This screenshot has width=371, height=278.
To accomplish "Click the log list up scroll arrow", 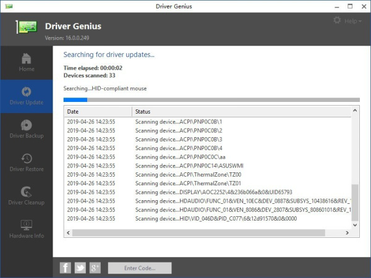I will (355, 111).
